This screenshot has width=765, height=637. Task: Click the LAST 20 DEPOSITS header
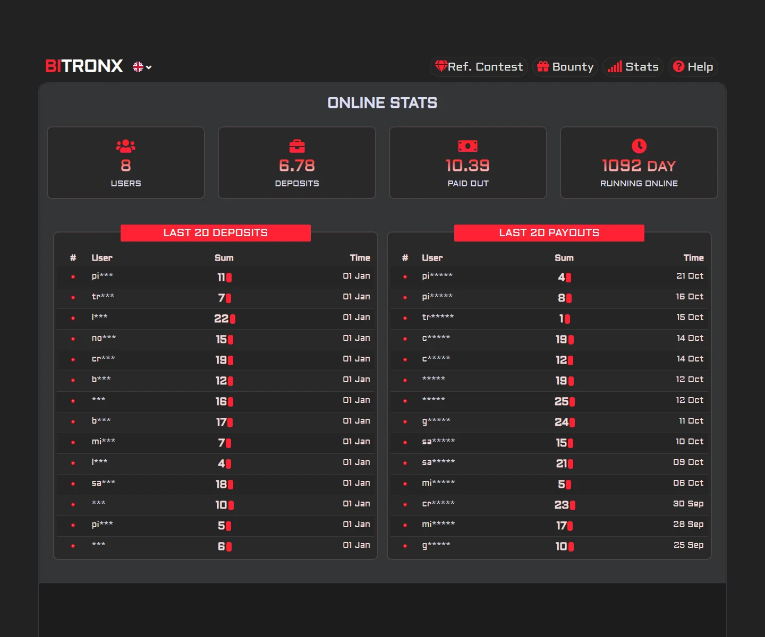pyautogui.click(x=216, y=233)
